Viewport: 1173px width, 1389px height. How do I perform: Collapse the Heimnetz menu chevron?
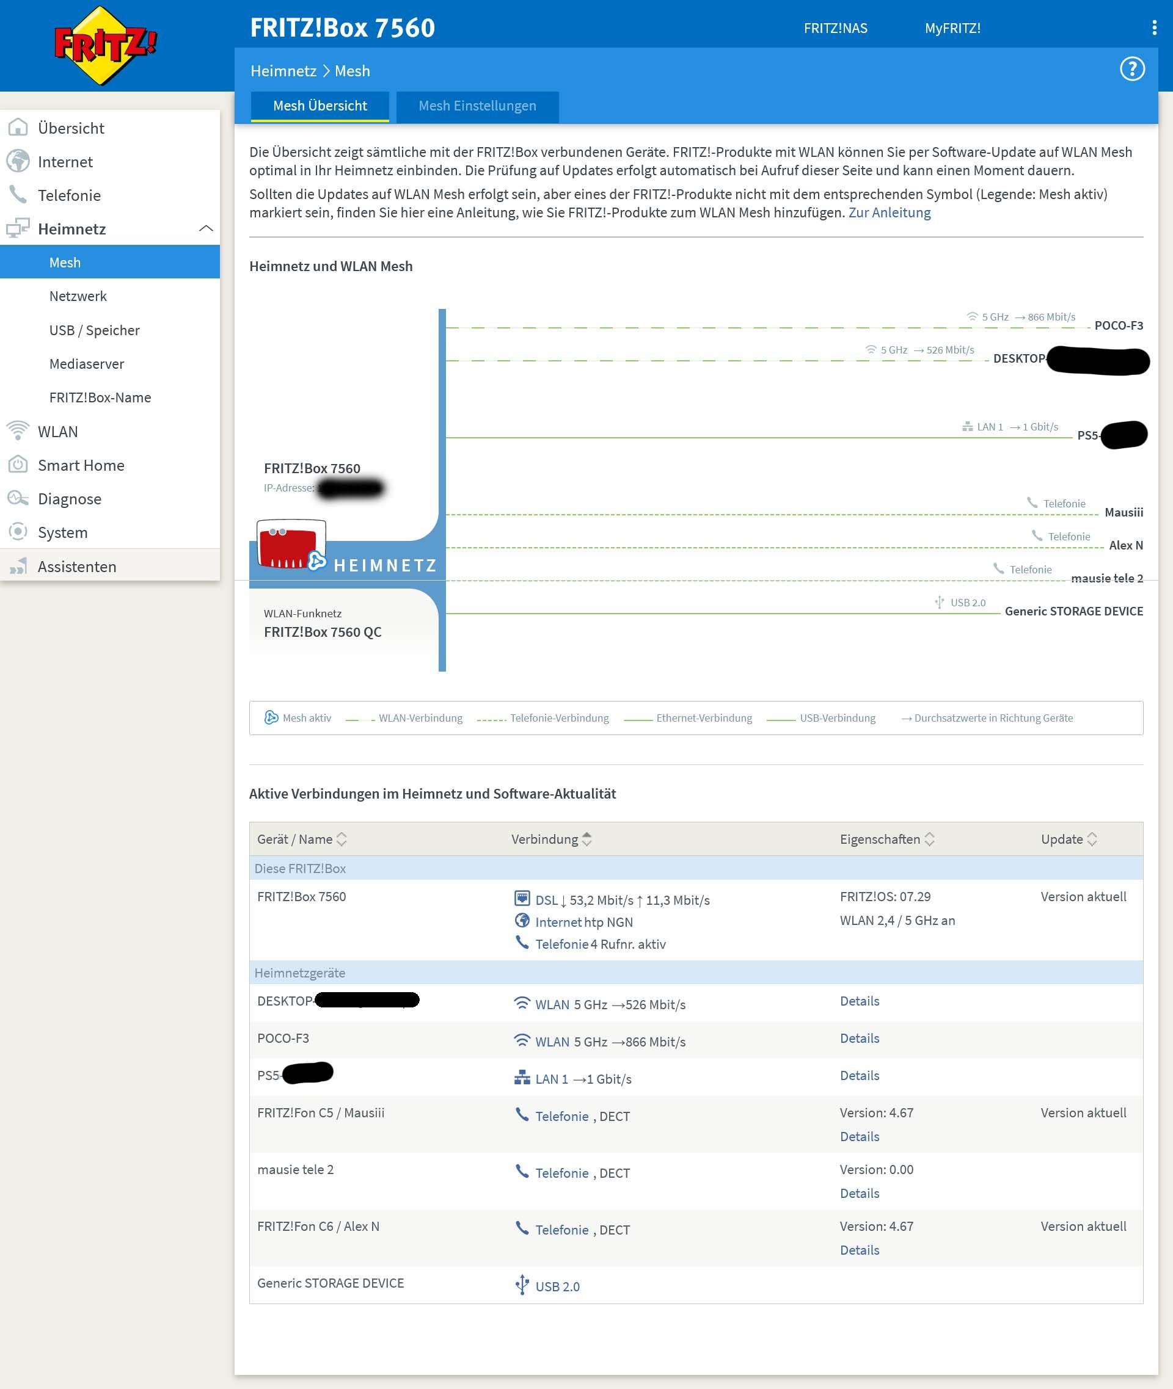click(206, 228)
